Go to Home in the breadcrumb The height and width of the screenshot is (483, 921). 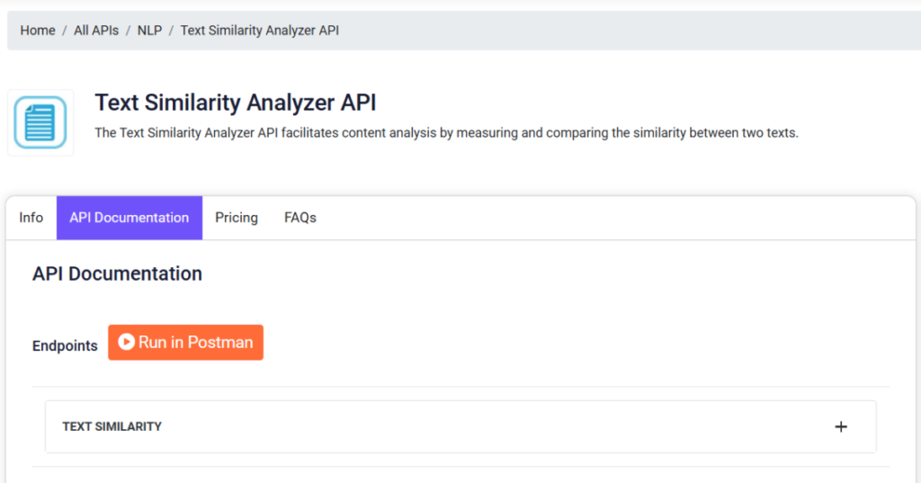[x=38, y=31]
